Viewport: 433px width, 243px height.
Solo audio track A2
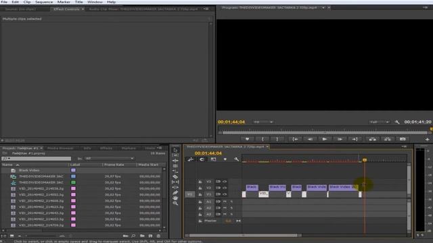point(231,208)
